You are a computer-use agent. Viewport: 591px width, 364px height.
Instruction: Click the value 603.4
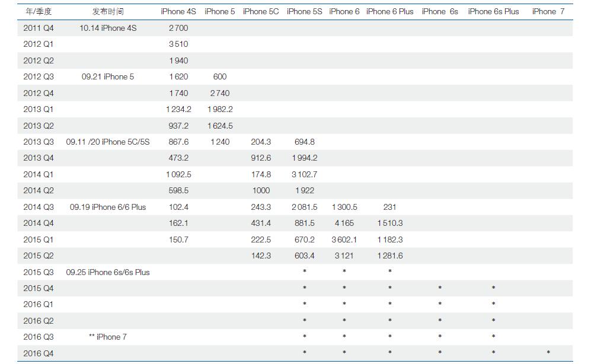point(305,256)
